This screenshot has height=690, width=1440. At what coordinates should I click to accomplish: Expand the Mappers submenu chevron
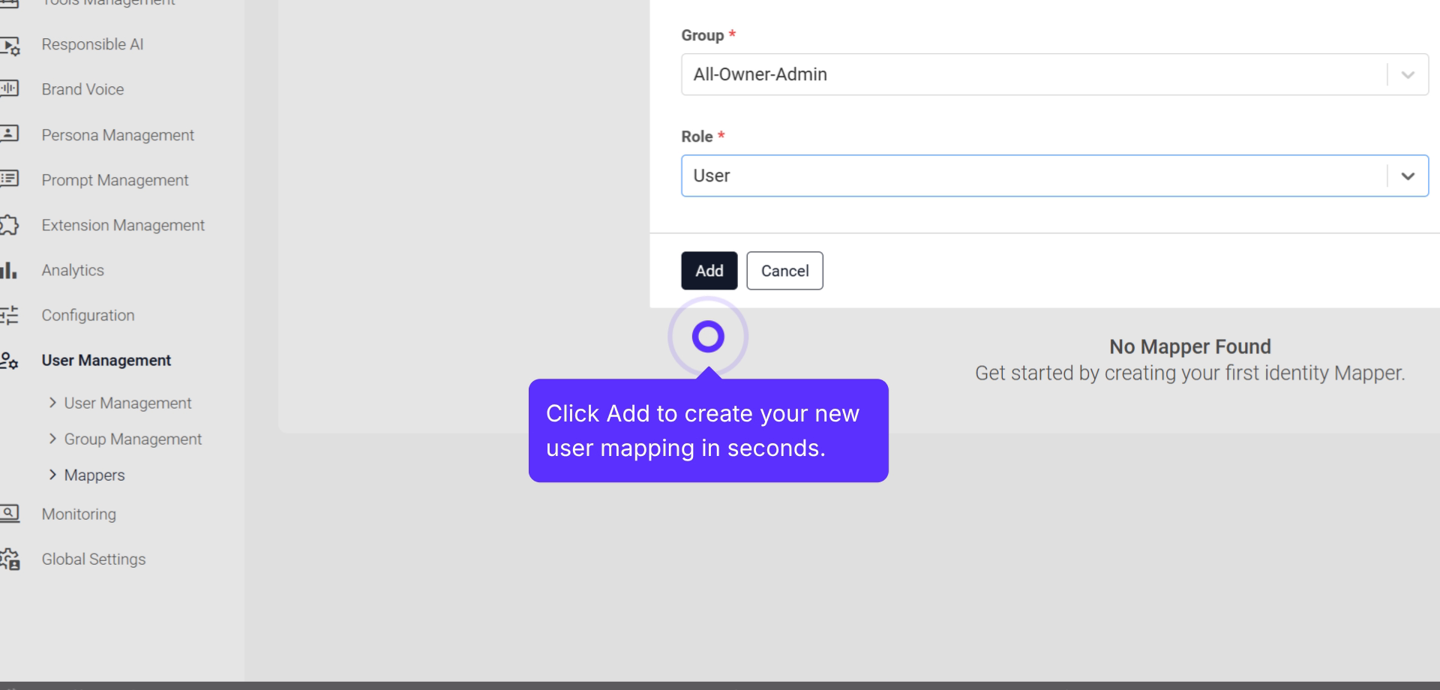pos(53,475)
